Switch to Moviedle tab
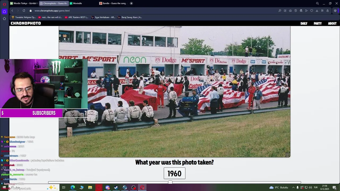The image size is (340, 191). 83,3
